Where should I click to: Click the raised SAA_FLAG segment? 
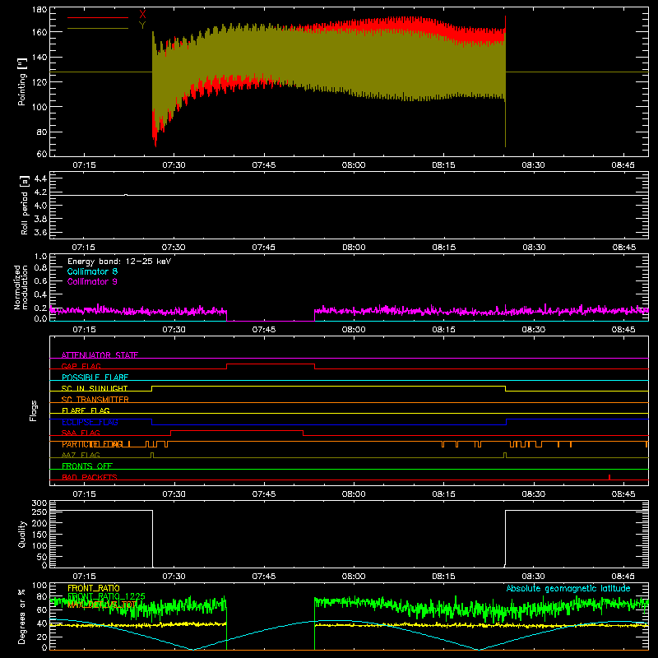click(x=237, y=431)
